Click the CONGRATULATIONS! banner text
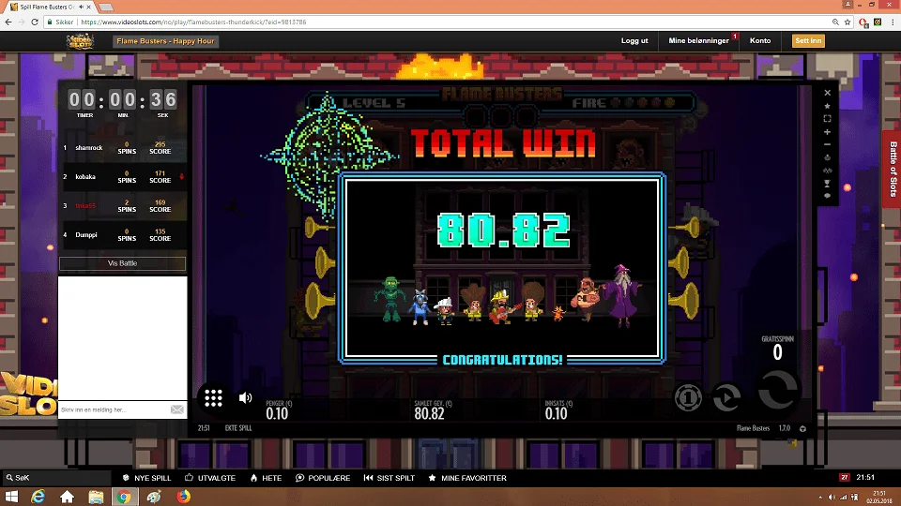 coord(502,360)
